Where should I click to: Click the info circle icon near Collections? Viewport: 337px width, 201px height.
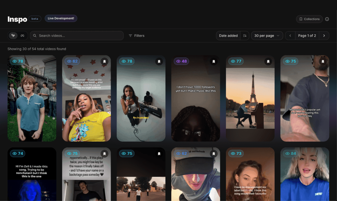pos(327,19)
